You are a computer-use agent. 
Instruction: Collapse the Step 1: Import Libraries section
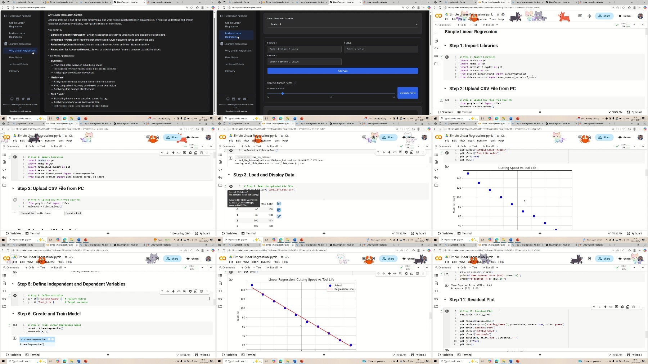(x=445, y=46)
